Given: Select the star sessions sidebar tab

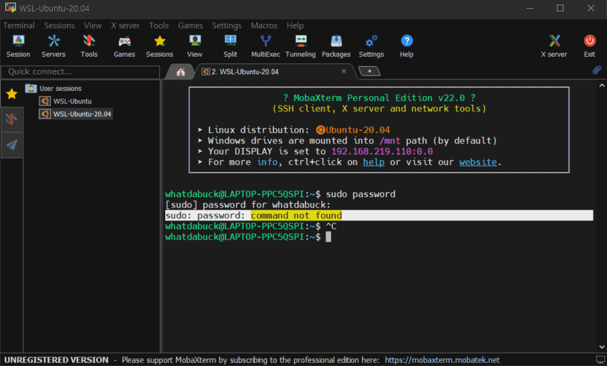Looking at the screenshot, I should [x=11, y=94].
